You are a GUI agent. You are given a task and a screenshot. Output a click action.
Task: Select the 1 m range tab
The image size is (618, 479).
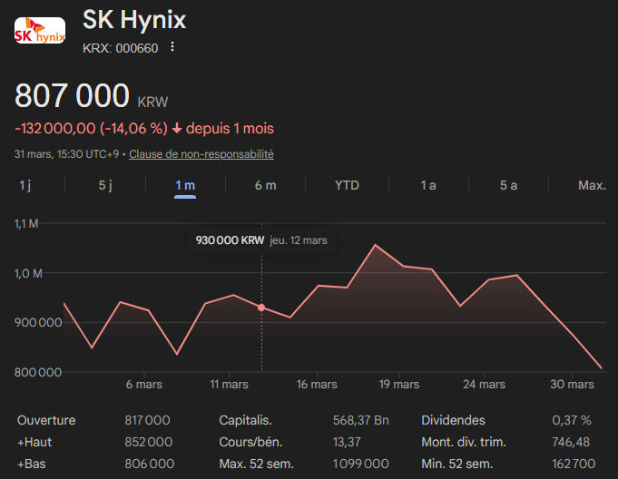click(185, 185)
